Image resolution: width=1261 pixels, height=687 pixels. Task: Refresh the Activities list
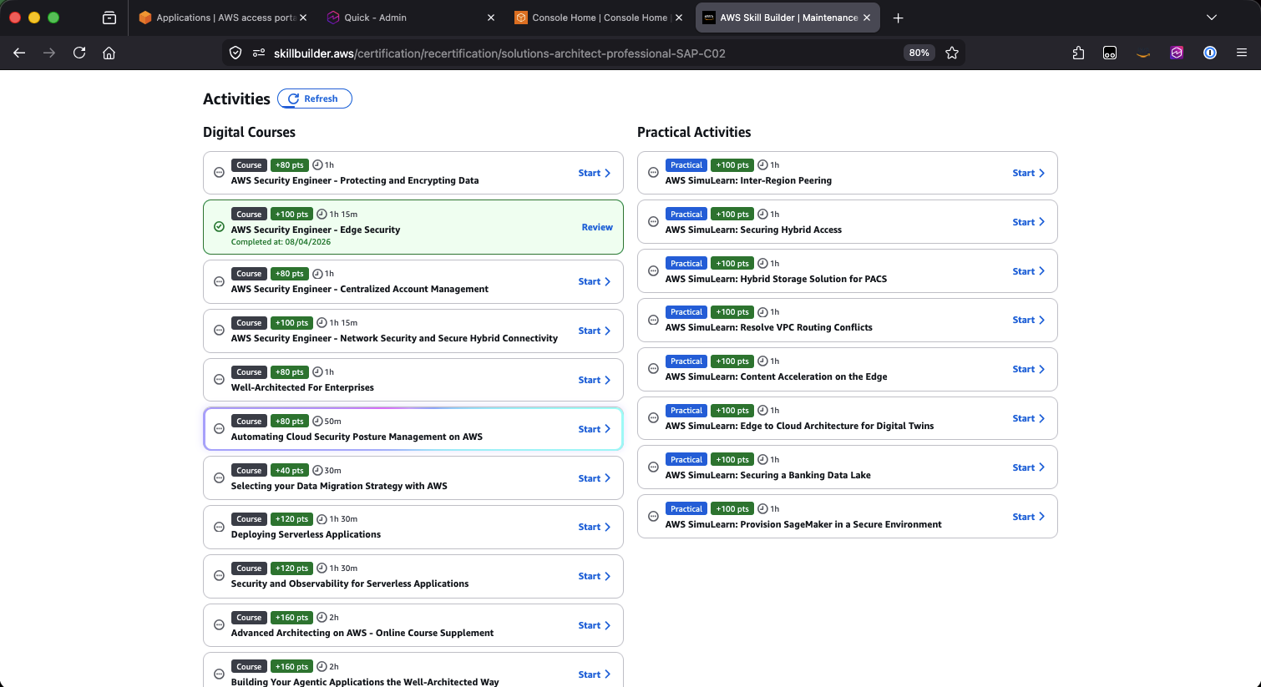(x=315, y=99)
